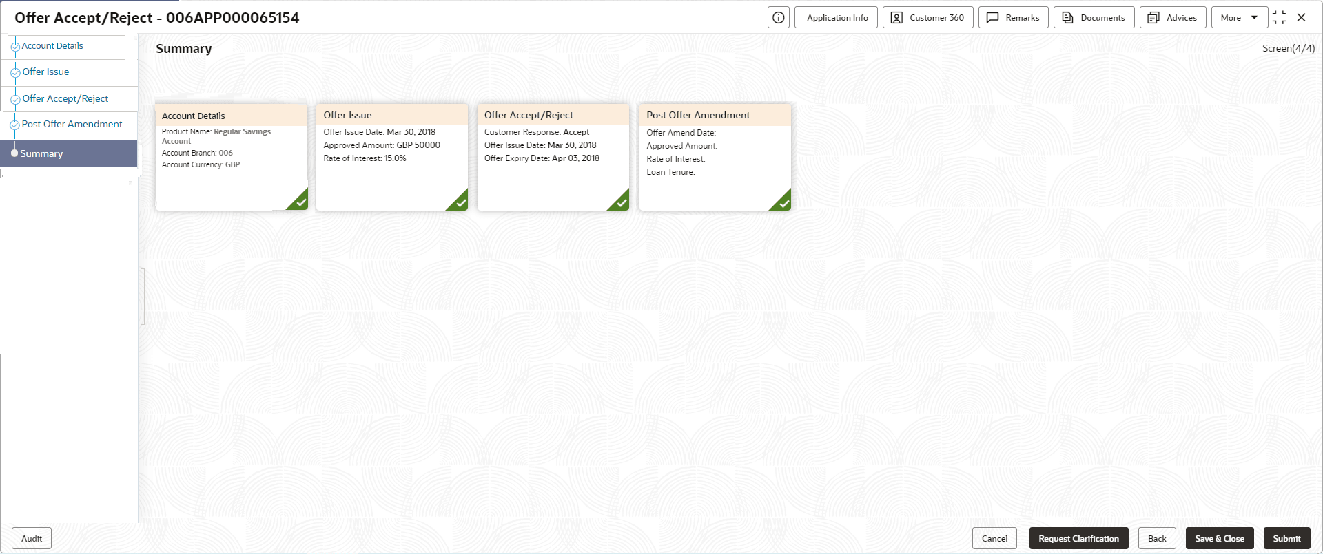Click the Submit button
The width and height of the screenshot is (1323, 554).
pos(1287,539)
